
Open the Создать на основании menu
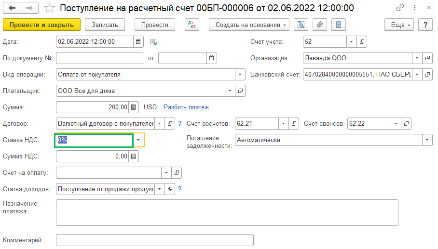coord(248,25)
